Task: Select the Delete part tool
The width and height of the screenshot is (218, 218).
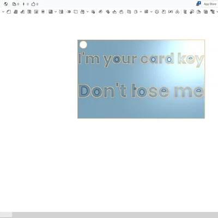Action: [x=93, y=12]
